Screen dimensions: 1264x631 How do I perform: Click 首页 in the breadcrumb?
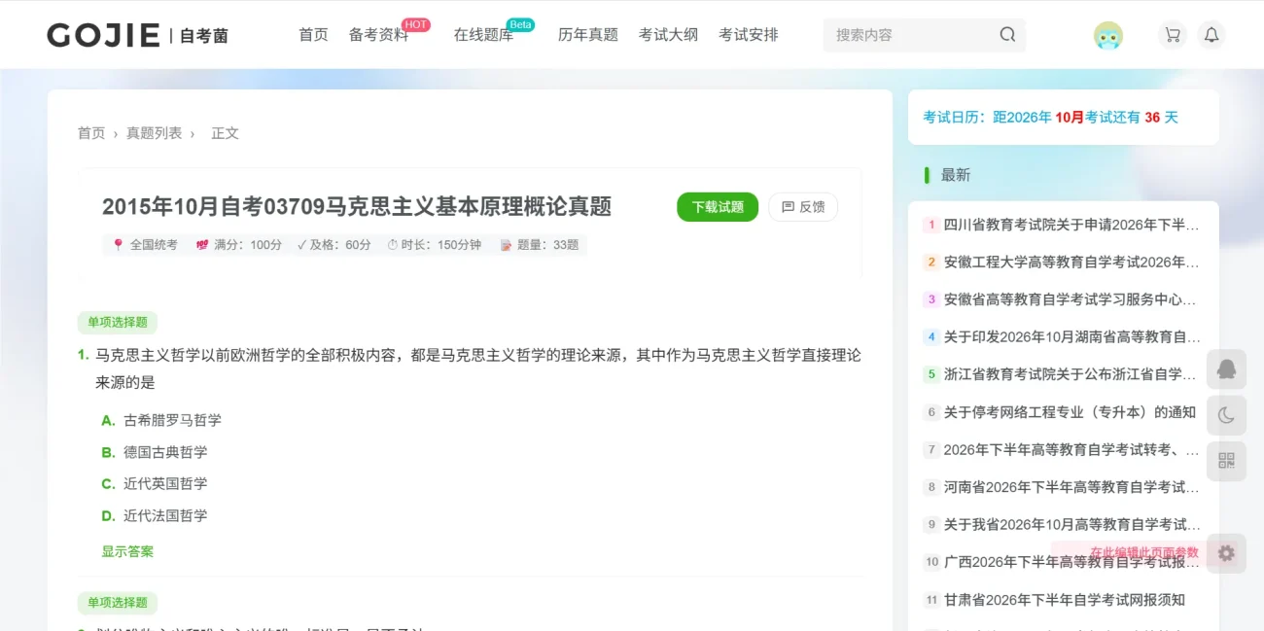91,133
